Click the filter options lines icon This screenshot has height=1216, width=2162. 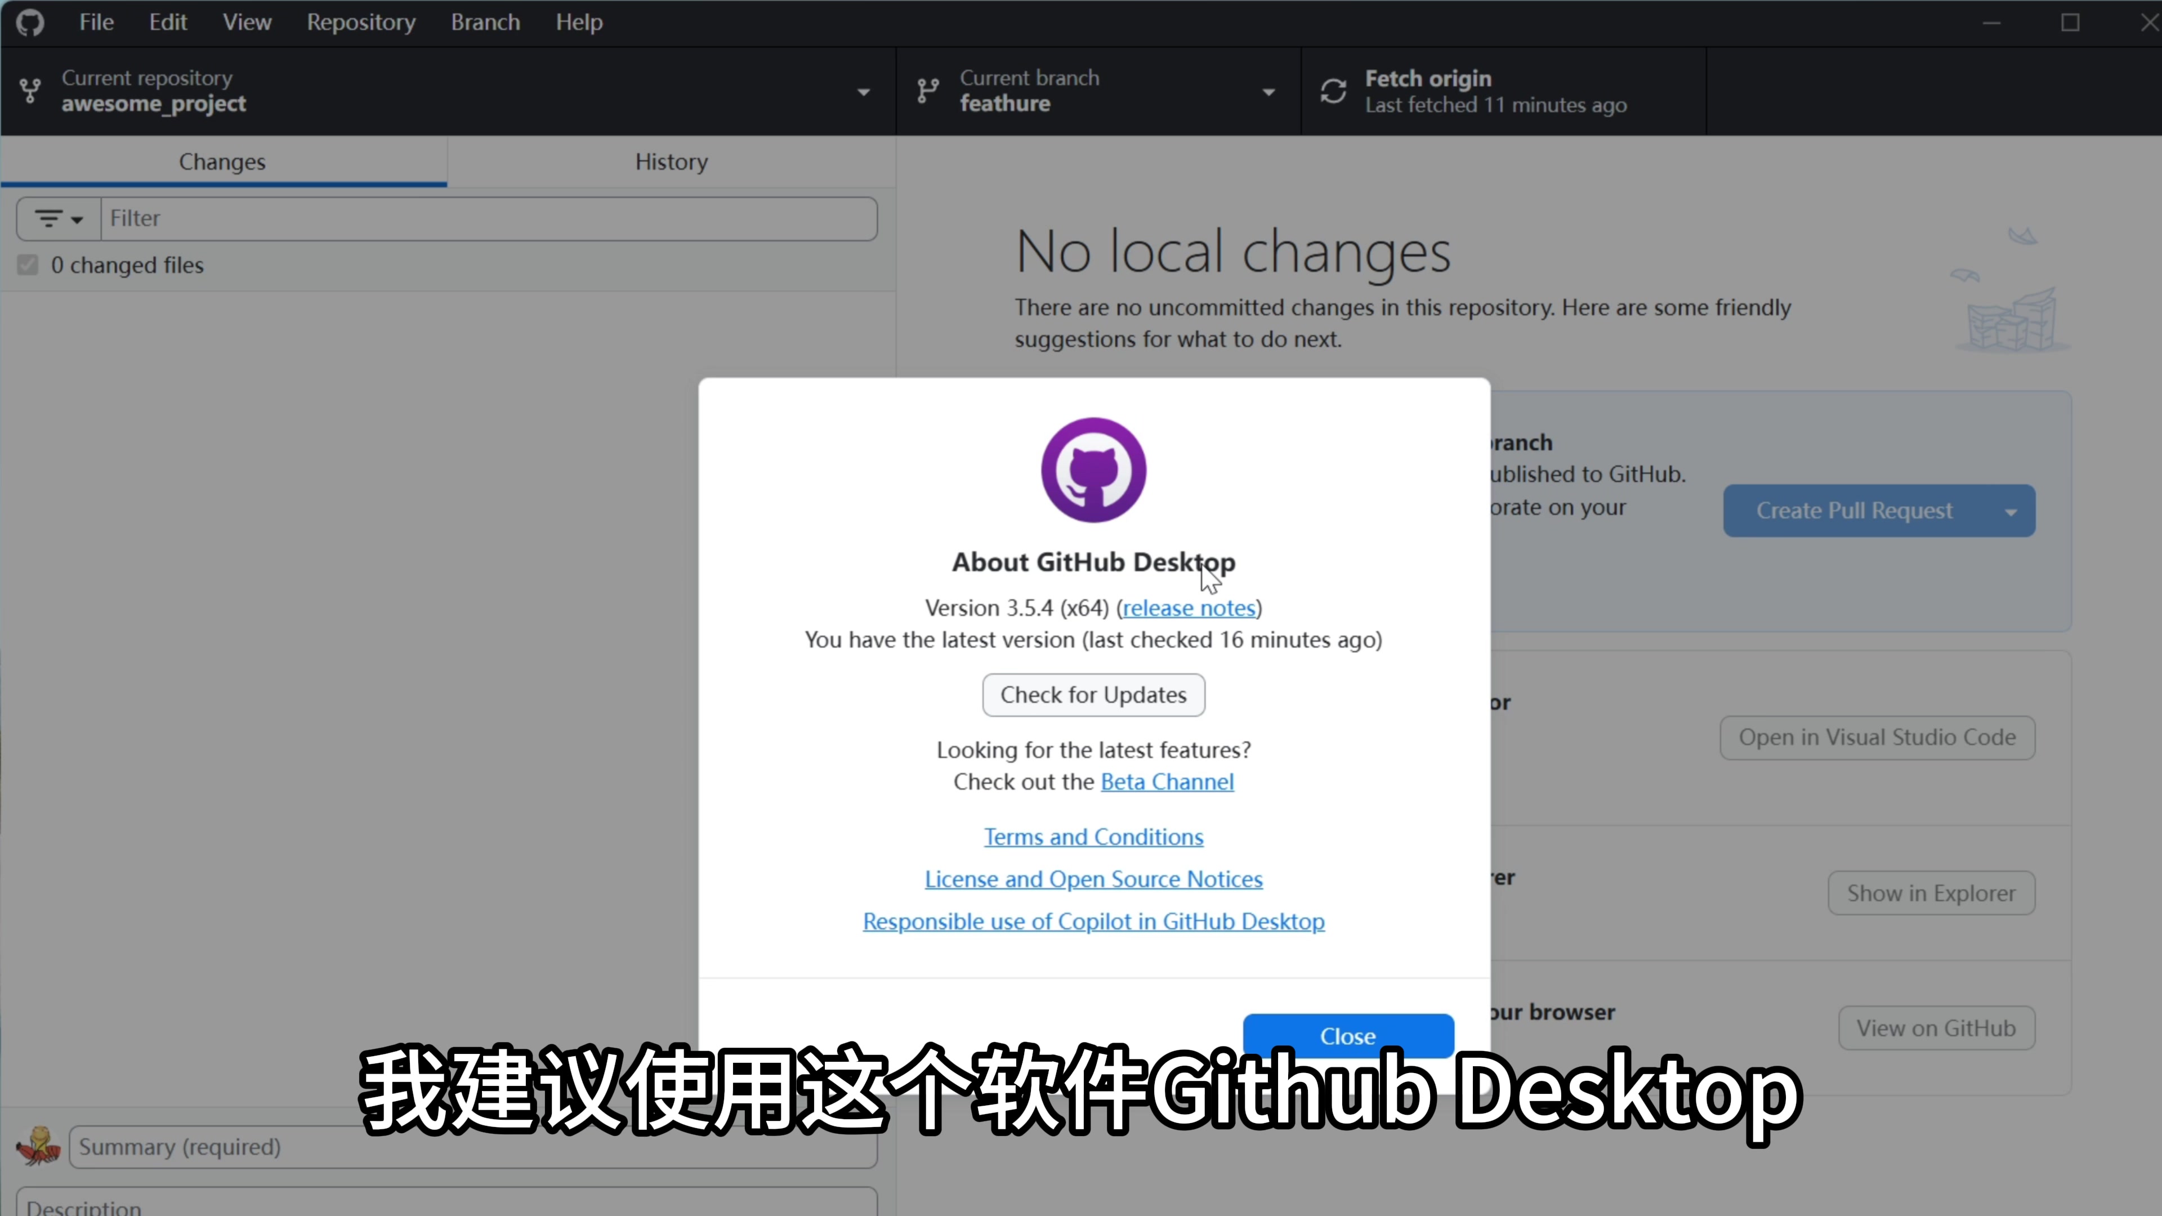point(50,219)
